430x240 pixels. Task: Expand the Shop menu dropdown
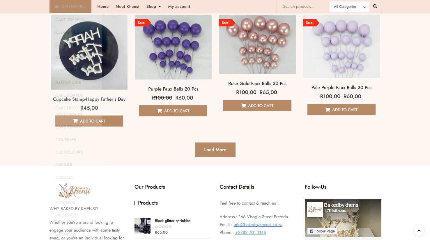(x=153, y=6)
